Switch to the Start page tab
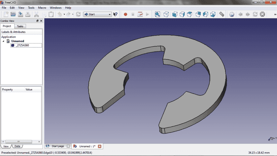 tap(57, 146)
